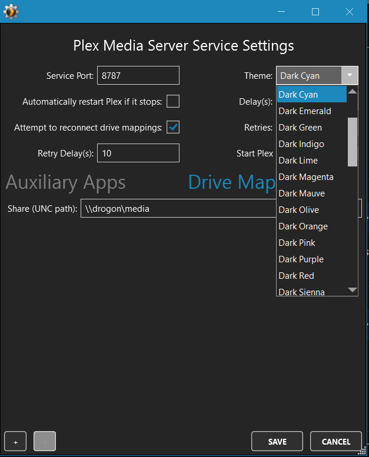This screenshot has width=369, height=457.
Task: Uncheck attempt to reconnect drive mappings
Action: 173,128
